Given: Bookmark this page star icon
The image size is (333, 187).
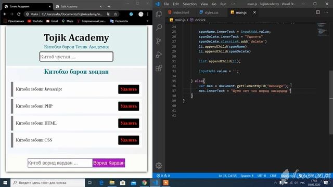Looking at the screenshot, I should 116,14.
